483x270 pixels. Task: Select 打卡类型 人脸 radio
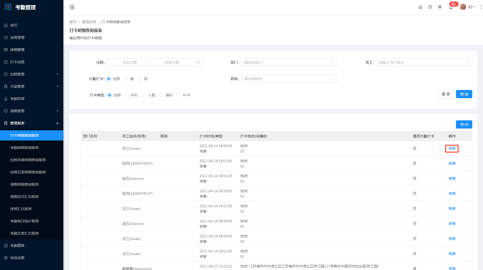click(144, 95)
